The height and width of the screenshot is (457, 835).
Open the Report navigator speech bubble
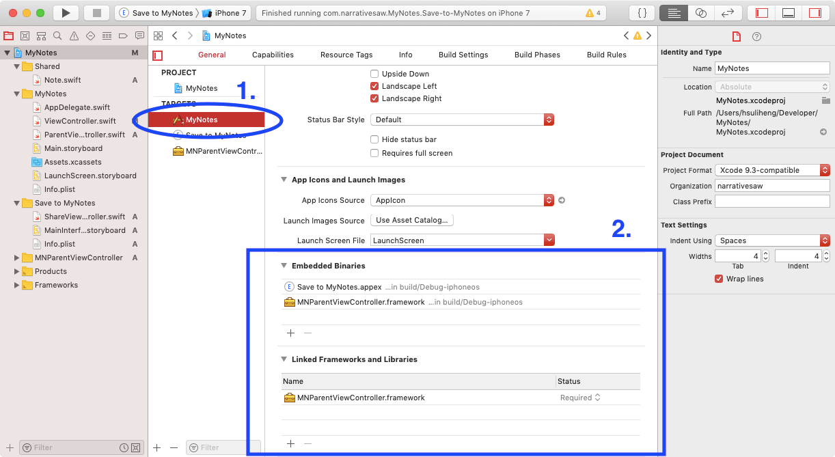point(140,36)
